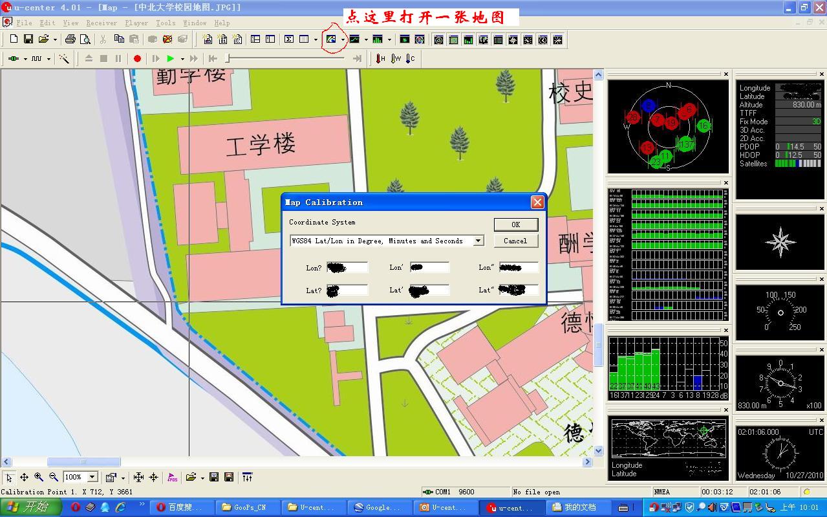This screenshot has height=517, width=827.
Task: Click the clock docking window icon
Action: (543, 39)
